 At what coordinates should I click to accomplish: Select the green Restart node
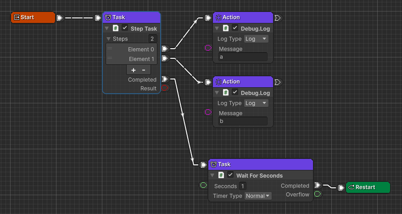pyautogui.click(x=368, y=187)
